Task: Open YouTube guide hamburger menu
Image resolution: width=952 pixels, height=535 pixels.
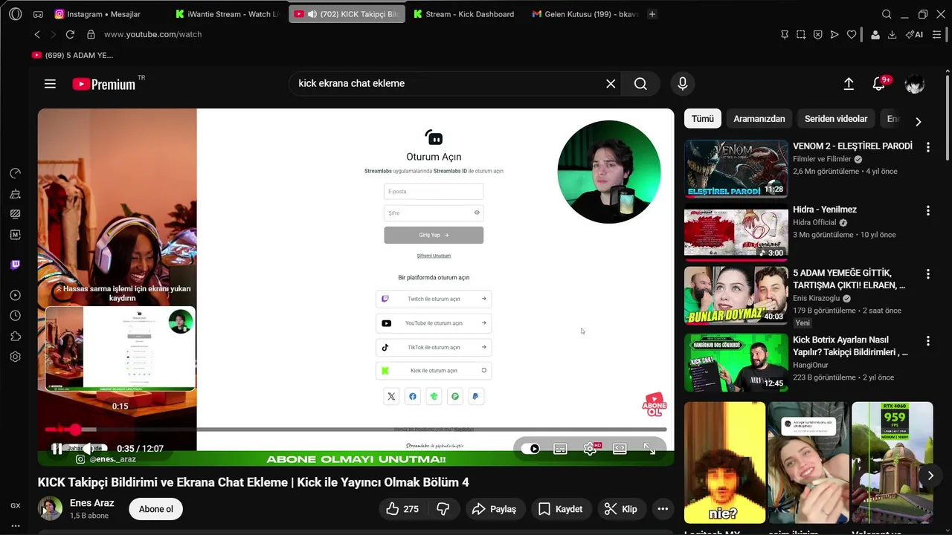Action: pos(50,84)
